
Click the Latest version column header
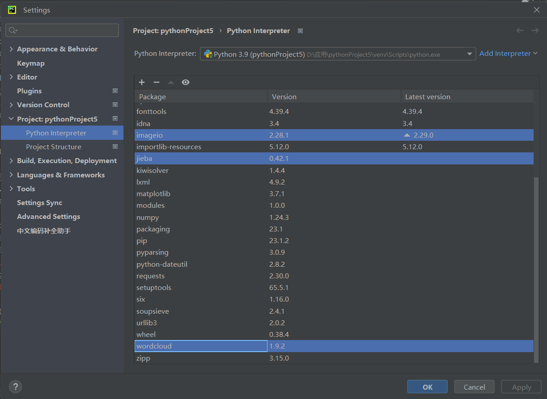467,97
